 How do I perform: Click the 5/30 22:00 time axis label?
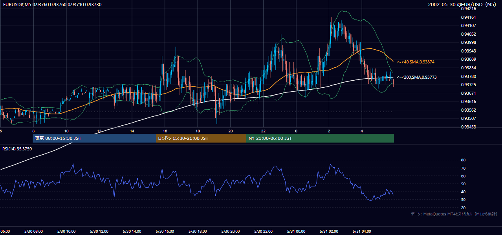click(263, 231)
